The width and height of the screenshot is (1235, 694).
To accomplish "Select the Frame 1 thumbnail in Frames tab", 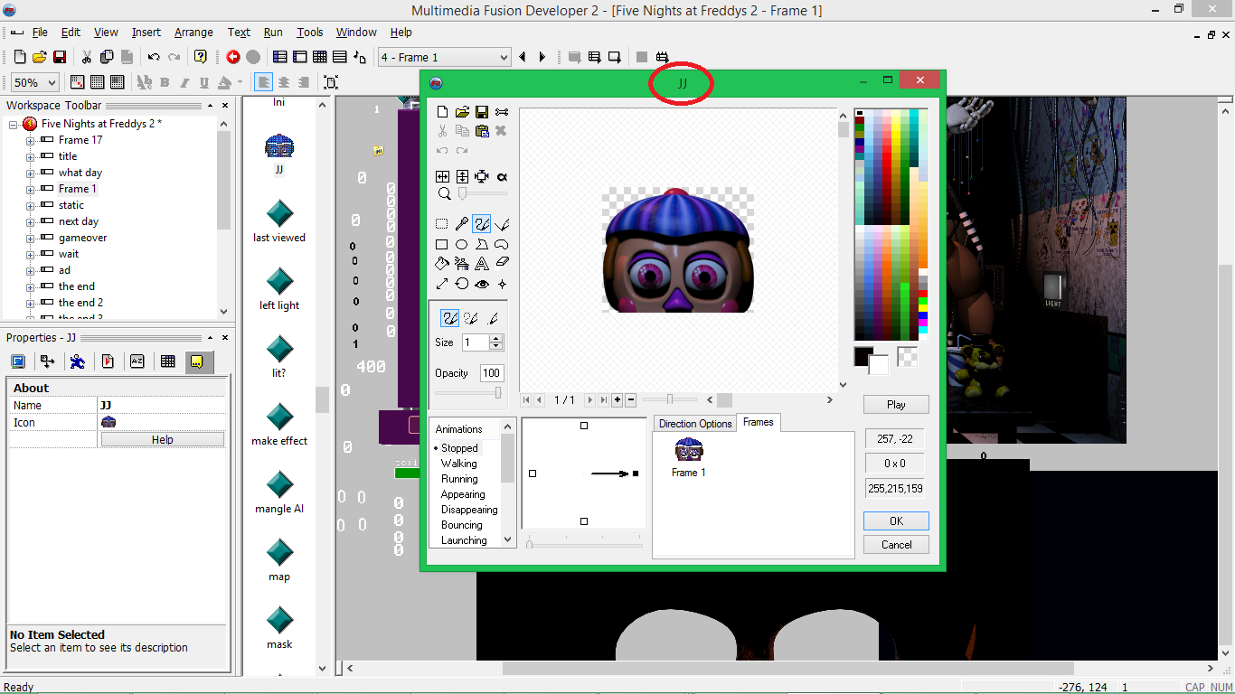I will 689,456.
